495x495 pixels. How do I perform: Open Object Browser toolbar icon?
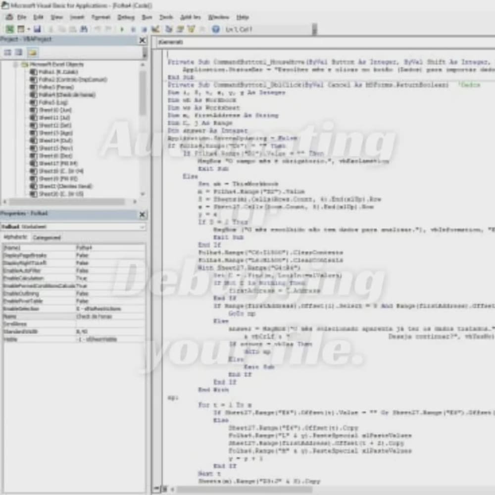(x=191, y=29)
